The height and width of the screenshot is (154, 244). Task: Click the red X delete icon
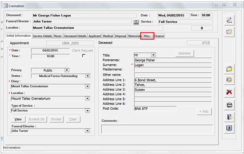tap(229, 92)
